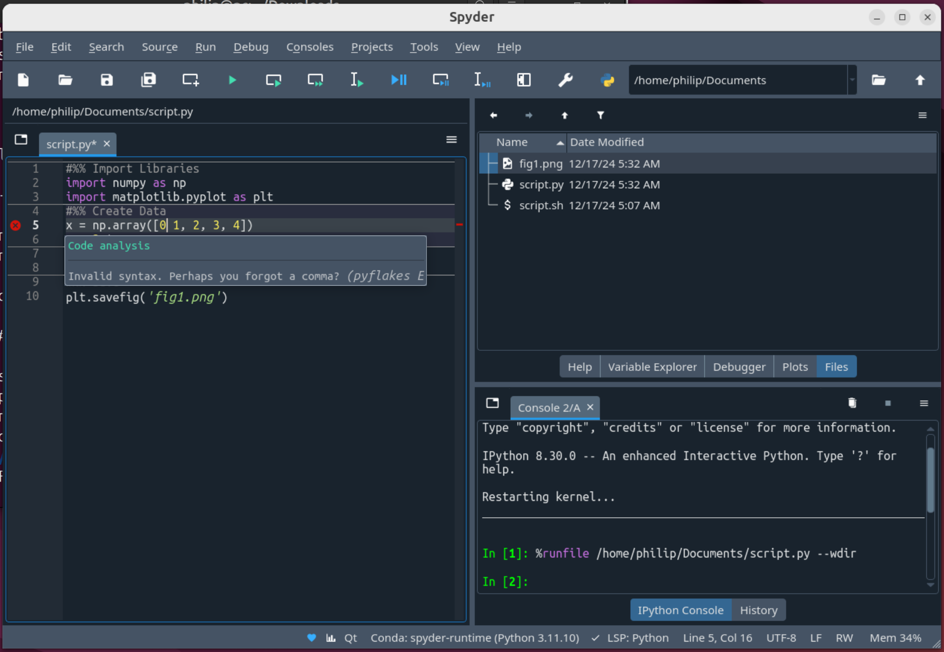
Task: Sort files by the Name column
Action: click(523, 142)
